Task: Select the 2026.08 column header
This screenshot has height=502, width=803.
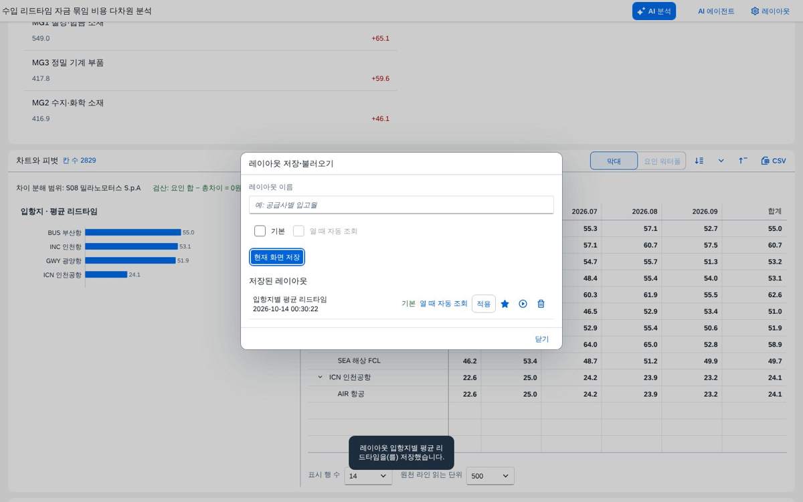Action: 644,212
